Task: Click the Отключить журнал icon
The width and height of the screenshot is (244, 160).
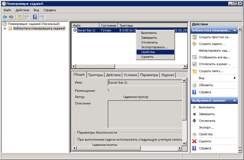Action: (194, 64)
